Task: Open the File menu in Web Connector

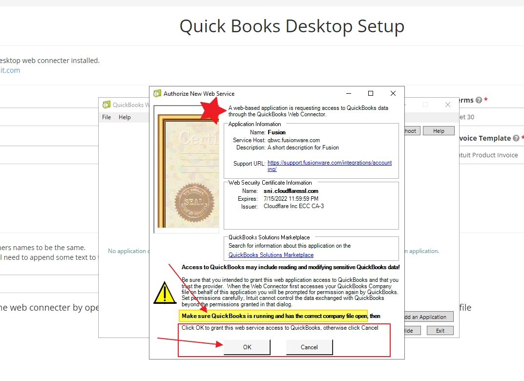Action: coord(106,117)
